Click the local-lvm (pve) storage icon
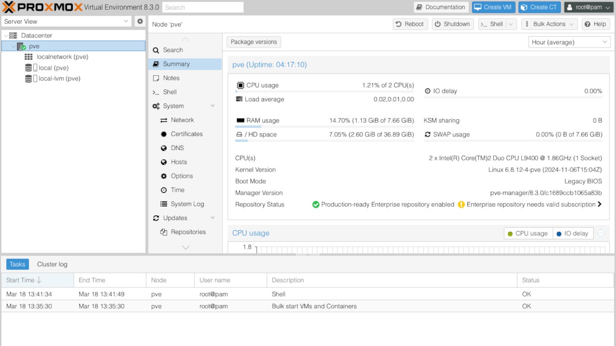 (31, 78)
